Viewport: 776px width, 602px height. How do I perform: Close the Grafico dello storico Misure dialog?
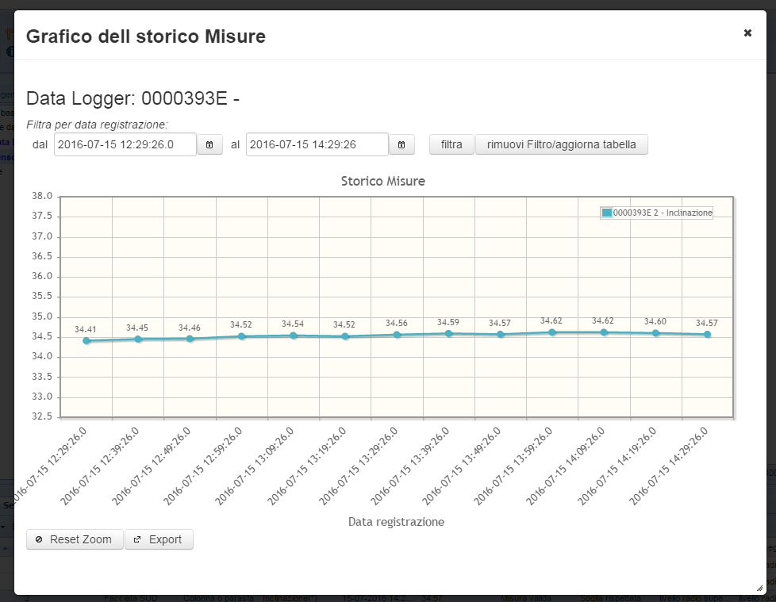(747, 33)
